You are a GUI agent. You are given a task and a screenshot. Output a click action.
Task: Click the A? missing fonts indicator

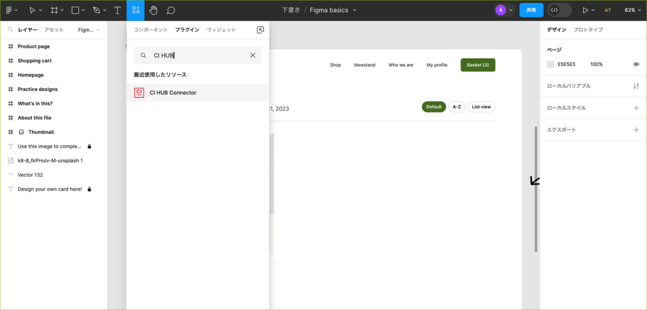pyautogui.click(x=607, y=10)
